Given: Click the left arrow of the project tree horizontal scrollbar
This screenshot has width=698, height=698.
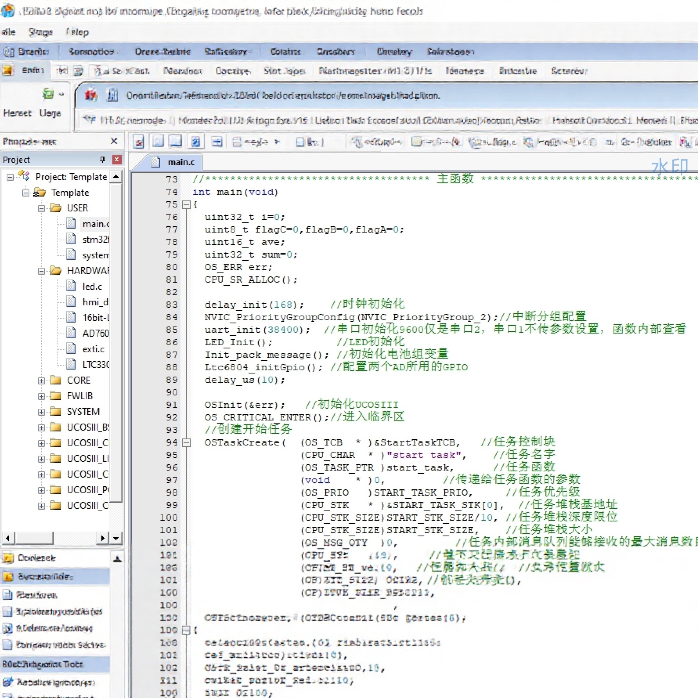Looking at the screenshot, I should [8, 538].
